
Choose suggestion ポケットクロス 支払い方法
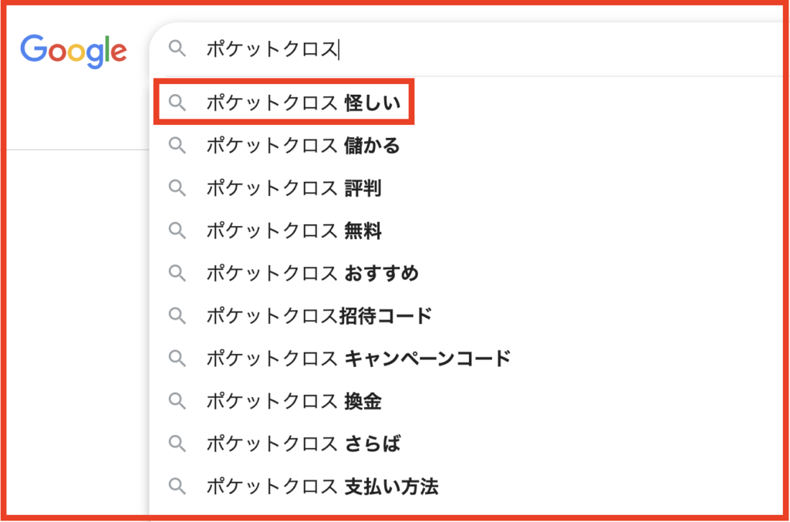322,487
